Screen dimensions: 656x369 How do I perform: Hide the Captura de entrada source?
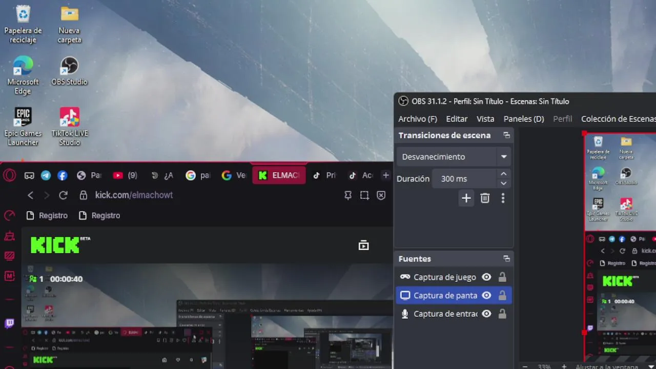pyautogui.click(x=486, y=314)
